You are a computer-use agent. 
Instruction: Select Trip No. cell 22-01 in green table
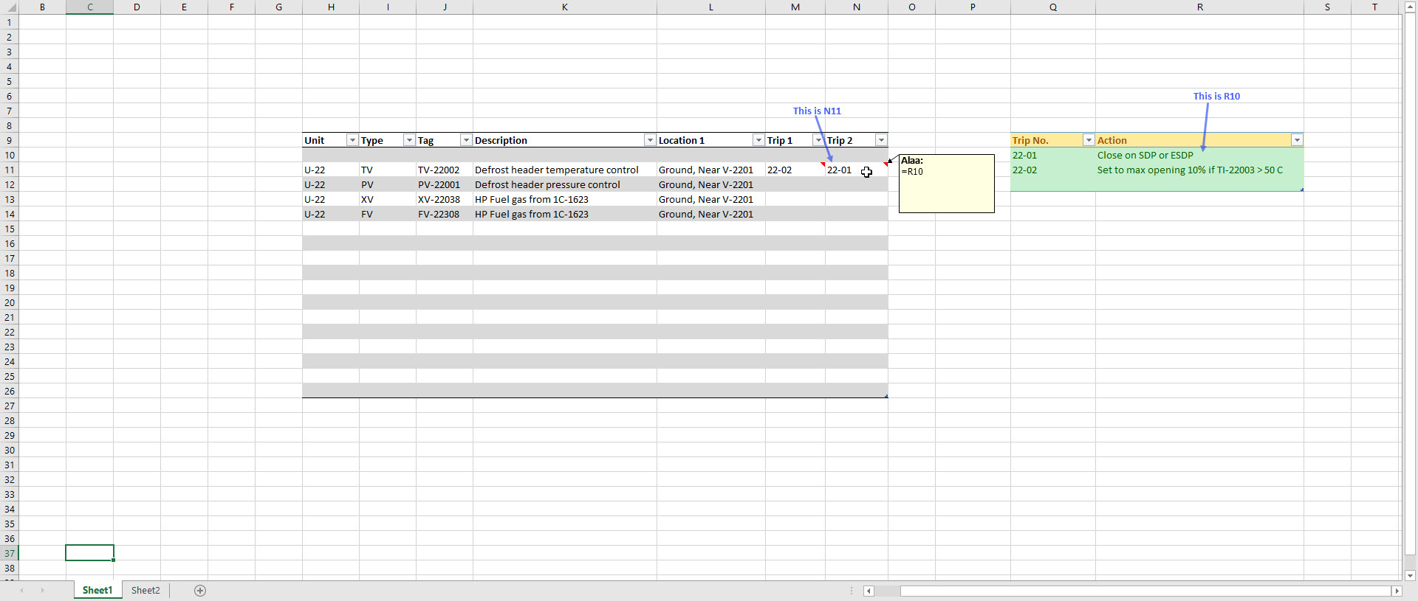point(1053,155)
